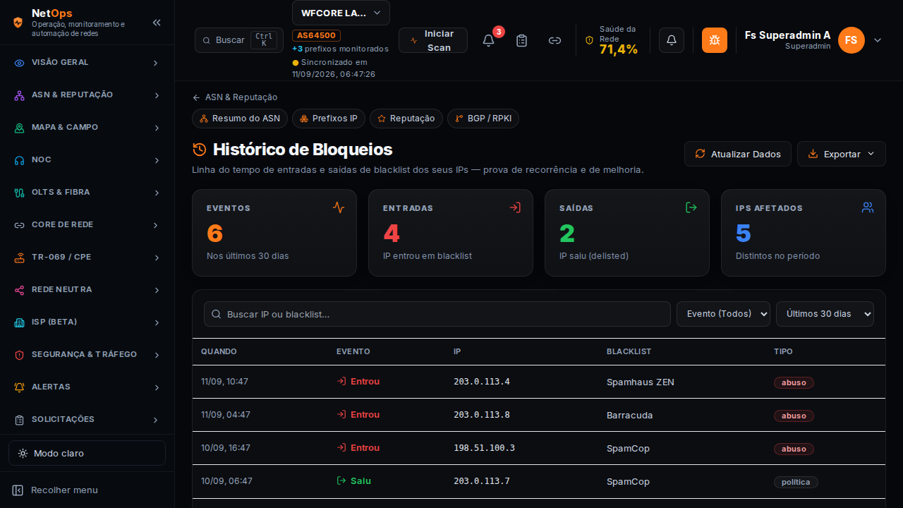Viewport: 903px width, 508px height.
Task: Click the Barracuda blacklist cell
Action: (630, 416)
